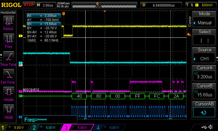Click the decoded byte FF
Screen dimensions: 218x131
137,96
